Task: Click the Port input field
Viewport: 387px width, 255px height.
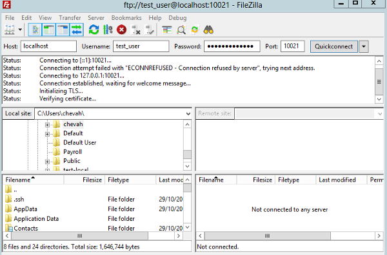Action: 292,46
